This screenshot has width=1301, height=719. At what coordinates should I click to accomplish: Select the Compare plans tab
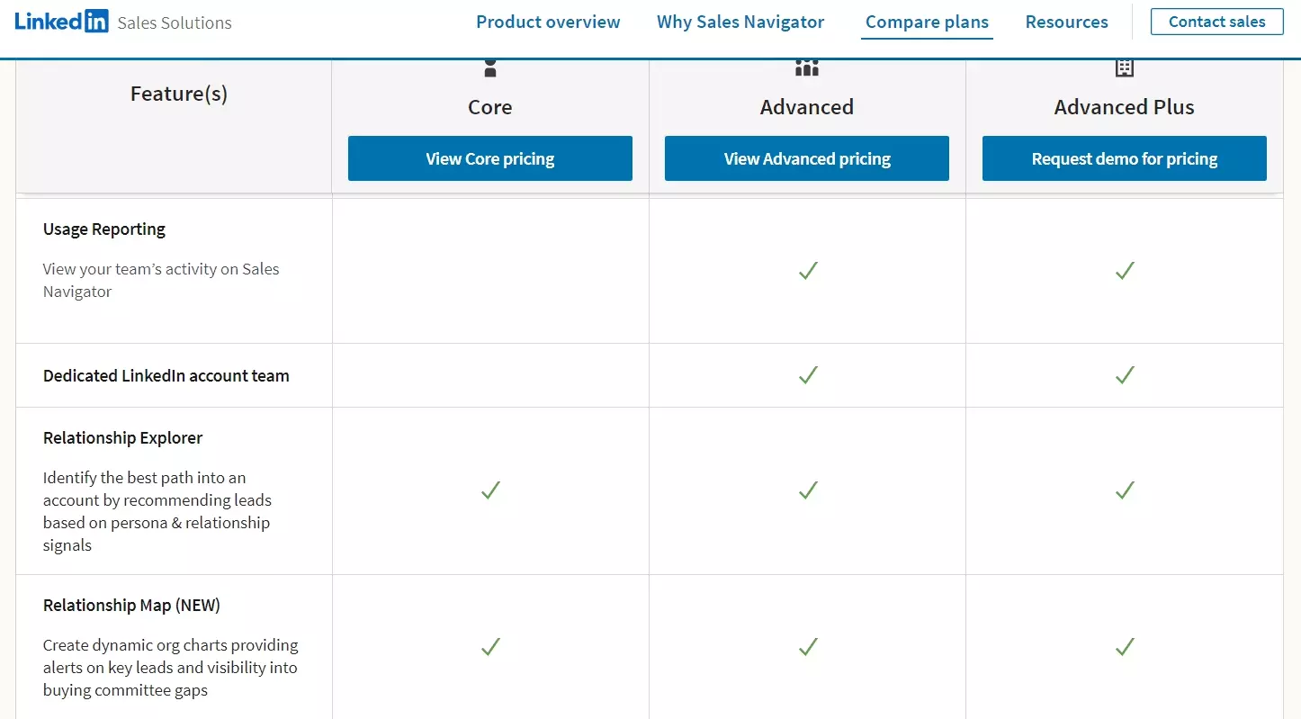927,22
